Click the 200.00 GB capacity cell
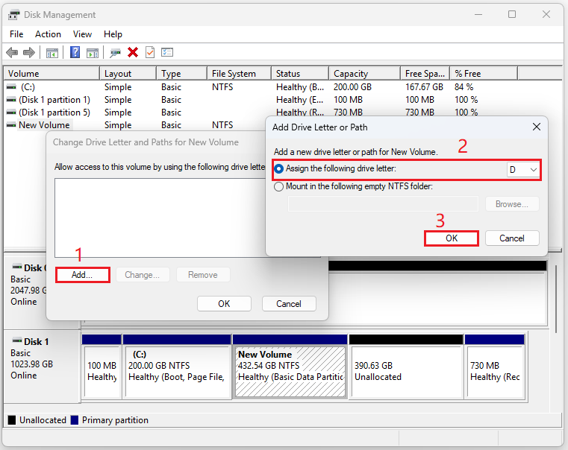Screen dimensions: 568x450 point(352,87)
